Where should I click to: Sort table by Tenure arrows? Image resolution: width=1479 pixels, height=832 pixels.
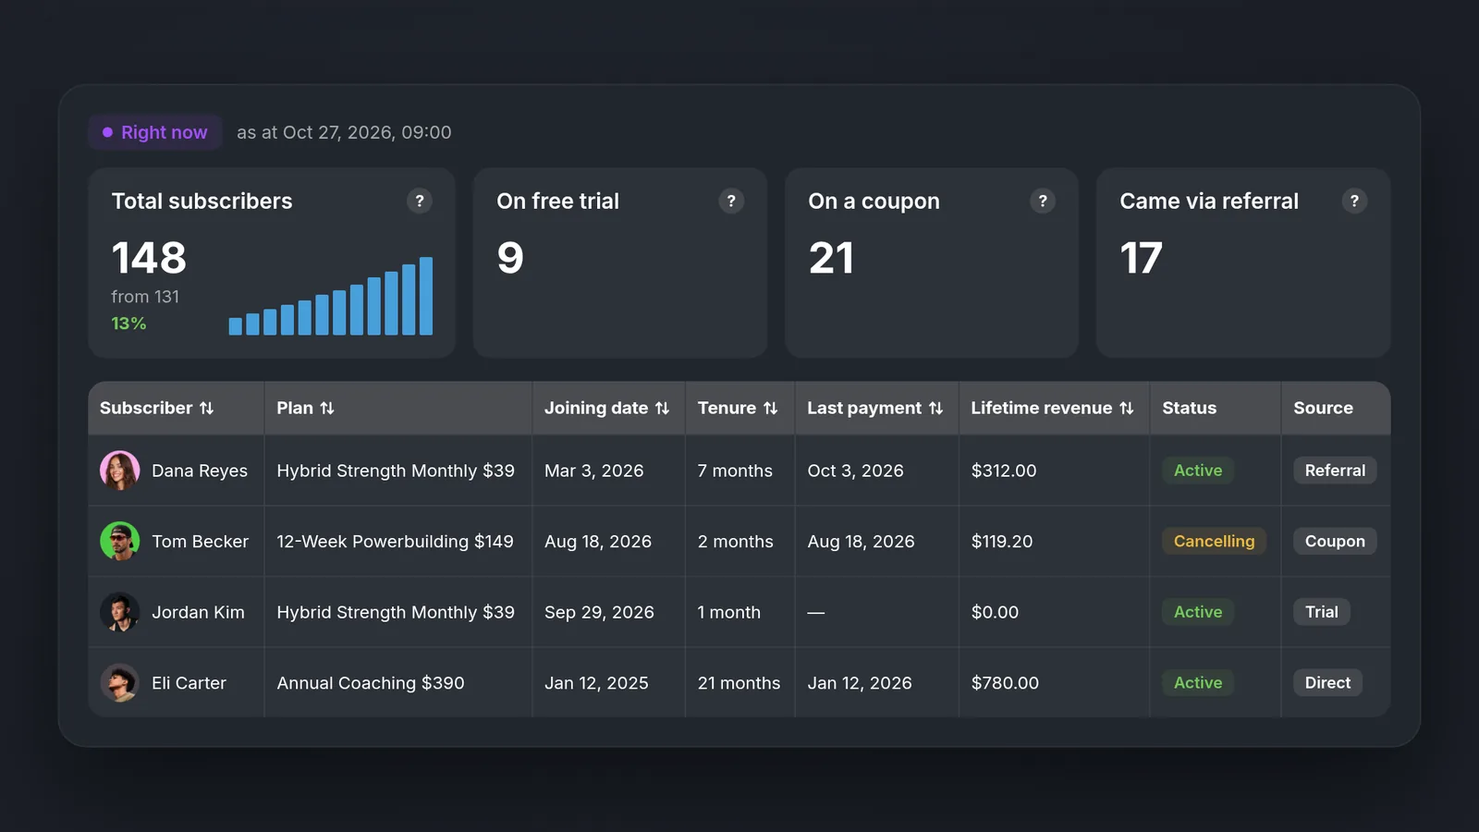[x=770, y=408]
